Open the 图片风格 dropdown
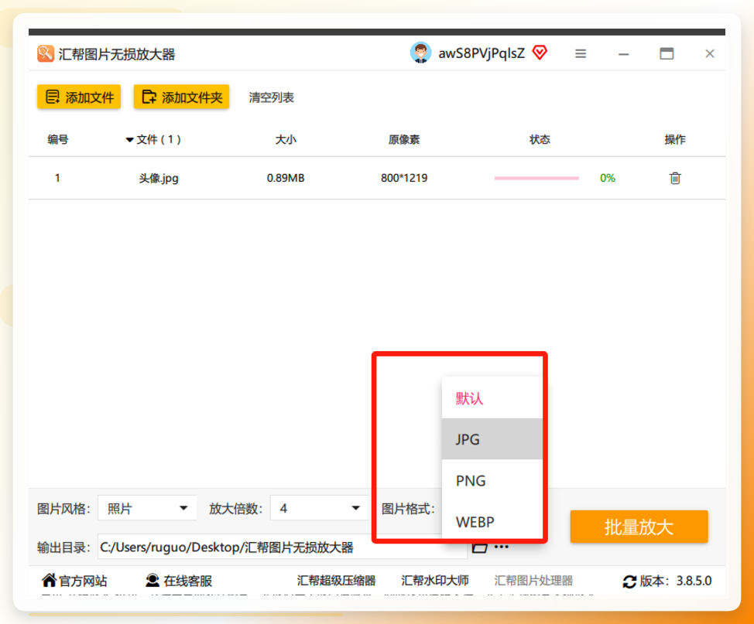The height and width of the screenshot is (624, 754). pos(147,508)
